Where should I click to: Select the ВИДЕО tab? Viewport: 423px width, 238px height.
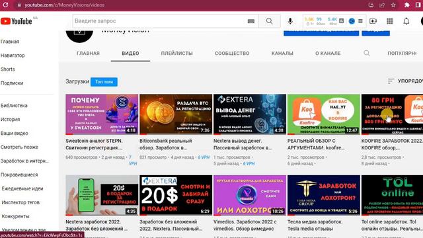point(130,53)
